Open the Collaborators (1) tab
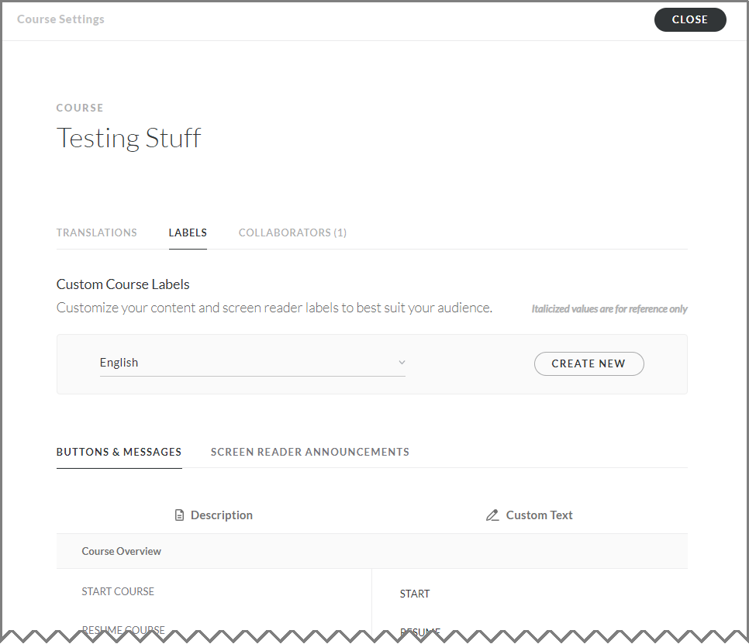 [292, 232]
